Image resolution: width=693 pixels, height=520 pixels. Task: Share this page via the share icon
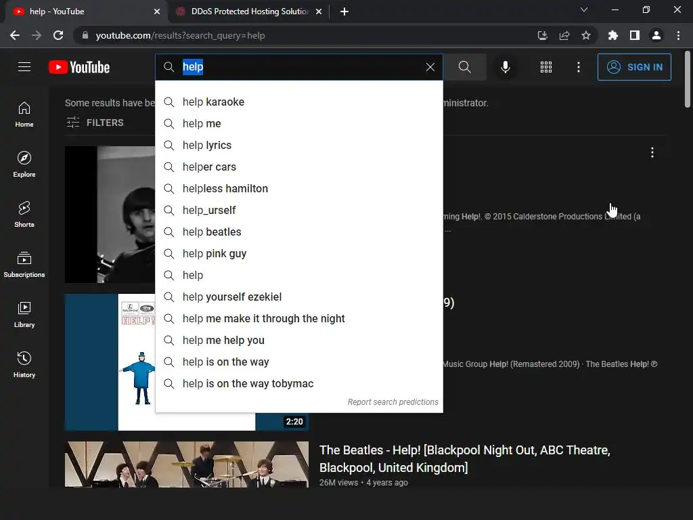(x=564, y=35)
